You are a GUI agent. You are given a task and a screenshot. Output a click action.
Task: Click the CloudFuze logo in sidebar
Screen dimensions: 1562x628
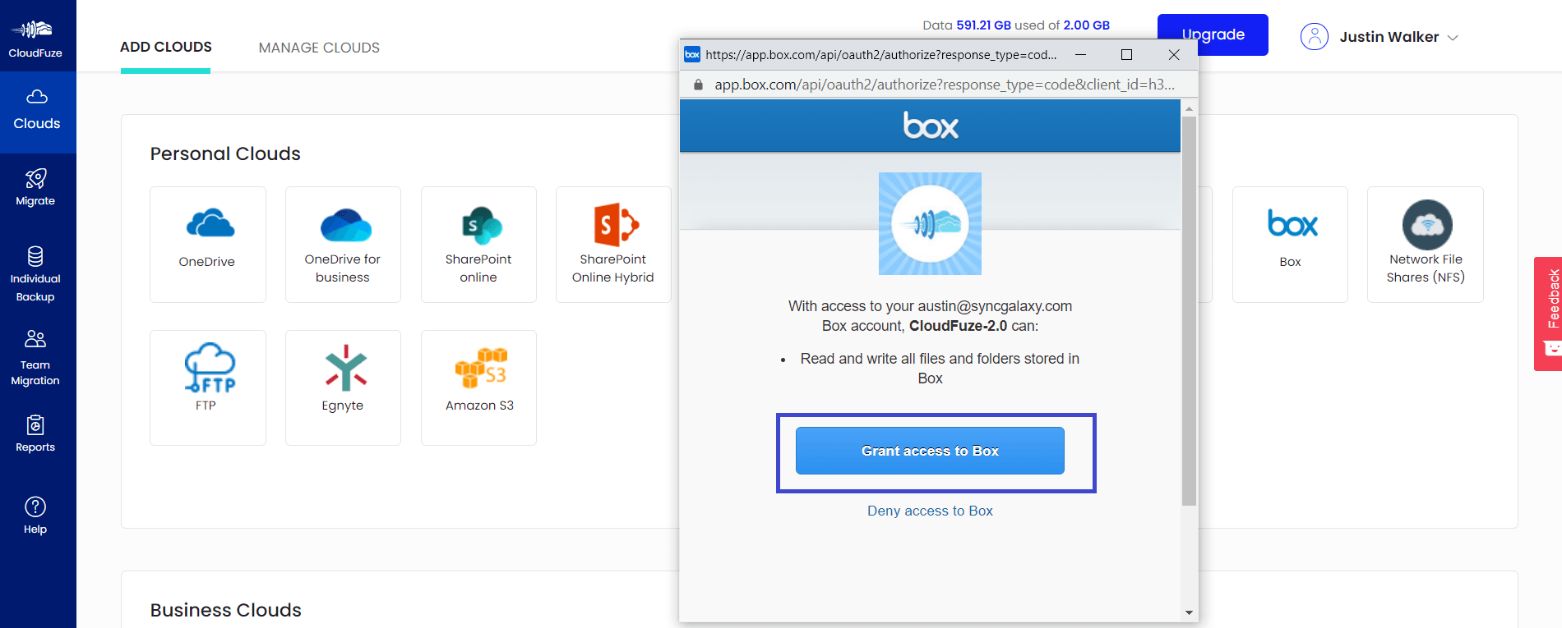[x=35, y=37]
